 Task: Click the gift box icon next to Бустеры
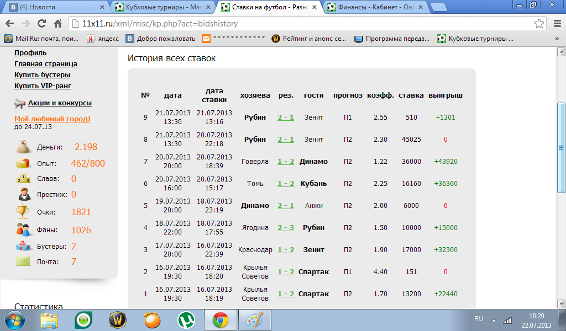coord(23,246)
